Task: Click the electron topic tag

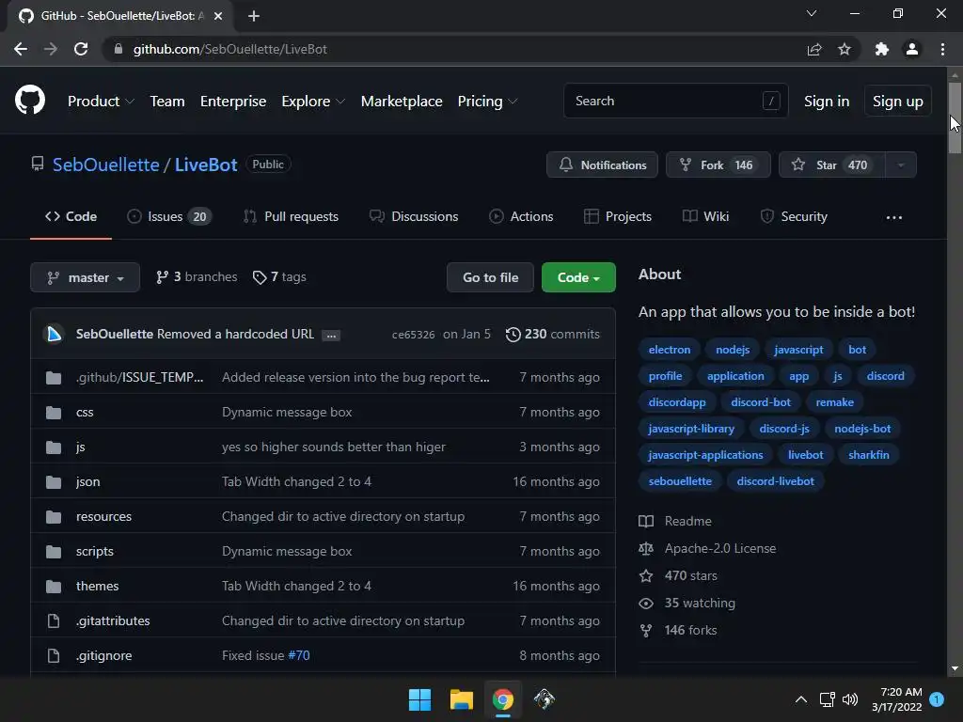Action: point(670,350)
